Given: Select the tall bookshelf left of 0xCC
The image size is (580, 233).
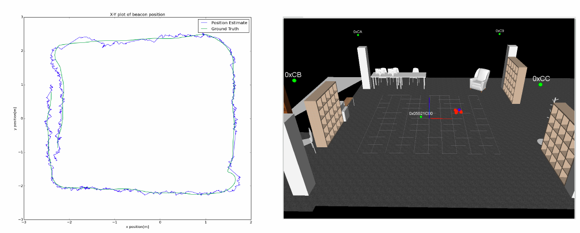Looking at the screenshot, I should click(x=514, y=80).
